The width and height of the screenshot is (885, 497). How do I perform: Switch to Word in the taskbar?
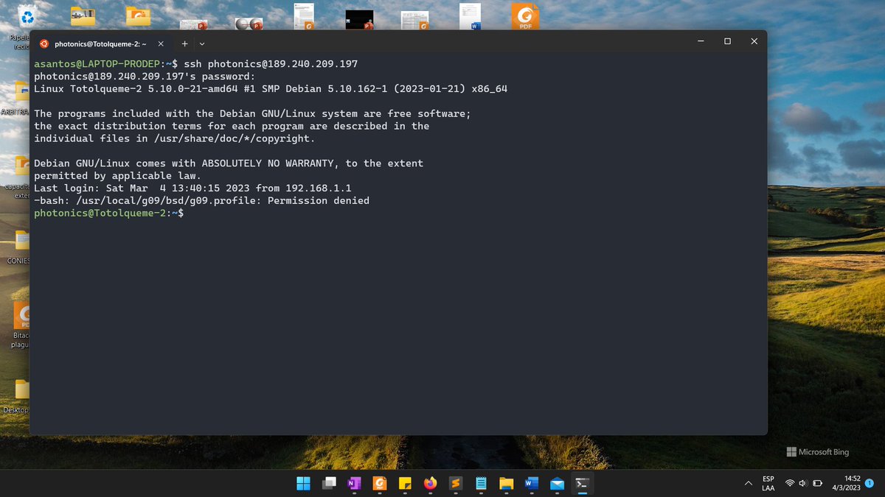tap(532, 484)
